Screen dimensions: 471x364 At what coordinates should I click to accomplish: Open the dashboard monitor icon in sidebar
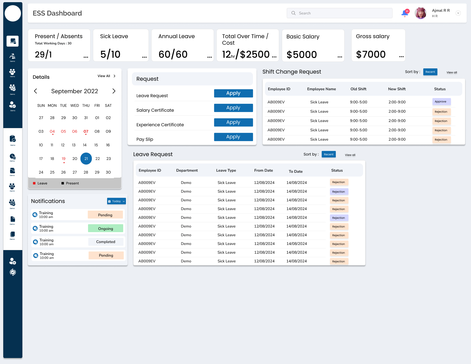point(13,41)
